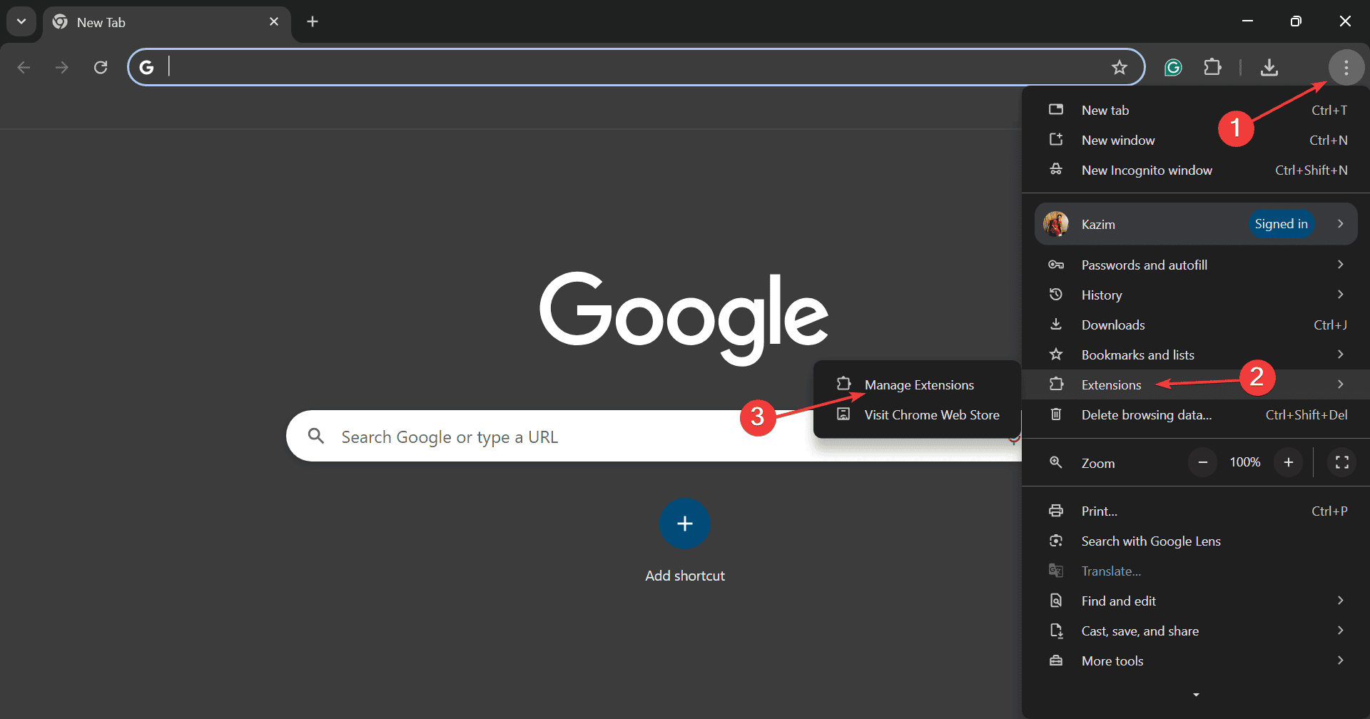Expand the History submenu
1370x719 pixels.
[1197, 295]
